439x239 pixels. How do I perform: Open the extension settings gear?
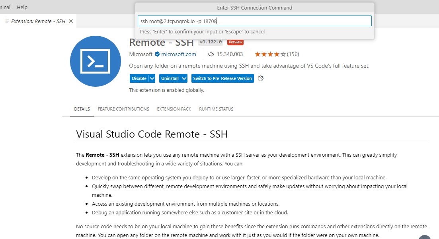(261, 78)
